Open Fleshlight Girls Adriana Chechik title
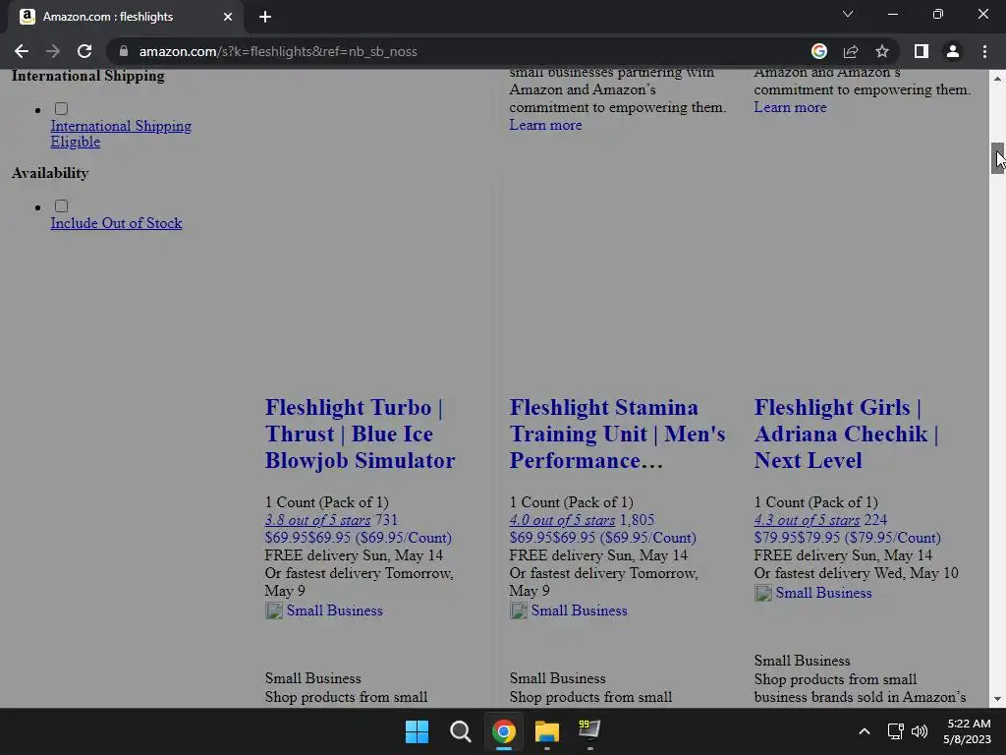 846,434
